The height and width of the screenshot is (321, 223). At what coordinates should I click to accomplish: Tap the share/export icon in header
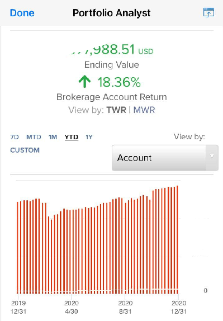click(x=208, y=13)
